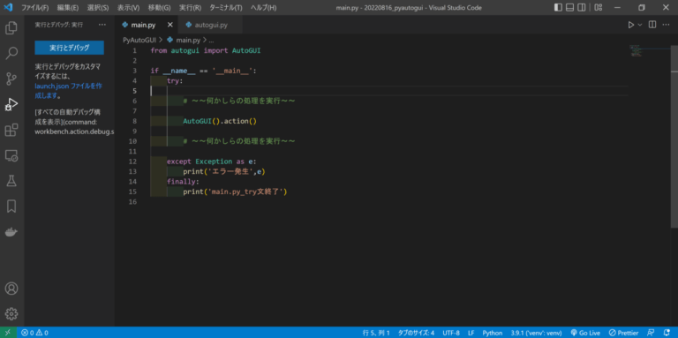Toggle the bottom panel layout icon
Screen dimensions: 678x338
point(570,7)
